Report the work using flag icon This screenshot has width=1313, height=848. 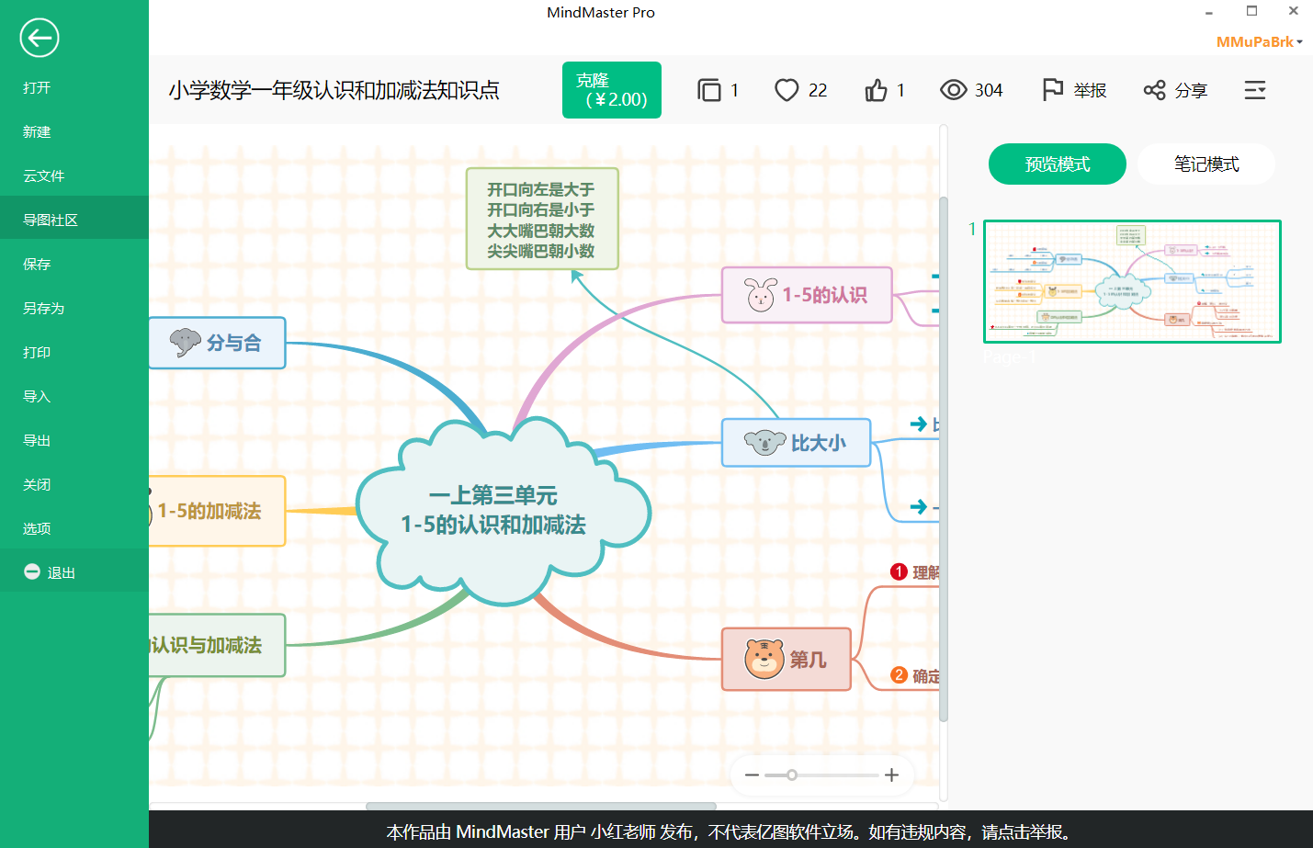[1053, 90]
